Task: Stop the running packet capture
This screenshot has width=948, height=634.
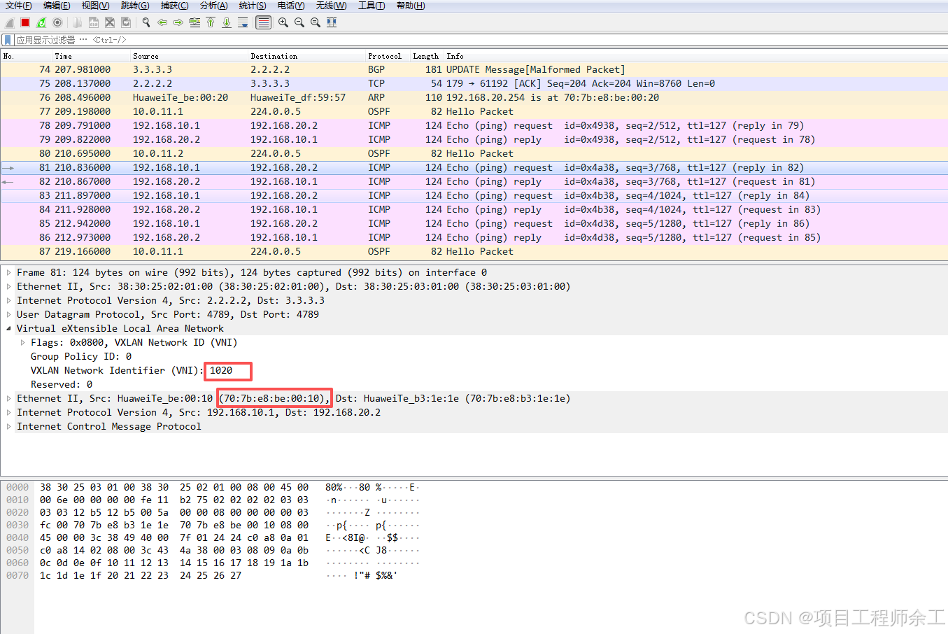Action: 25,22
